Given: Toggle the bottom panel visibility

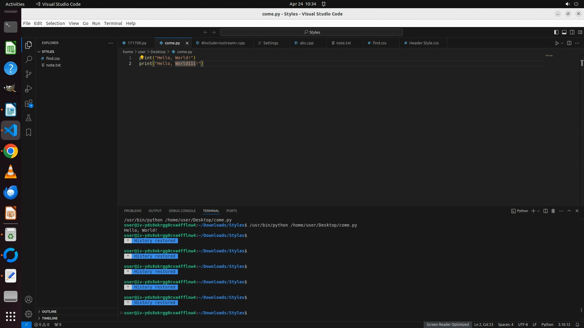Looking at the screenshot, I should 564,32.
